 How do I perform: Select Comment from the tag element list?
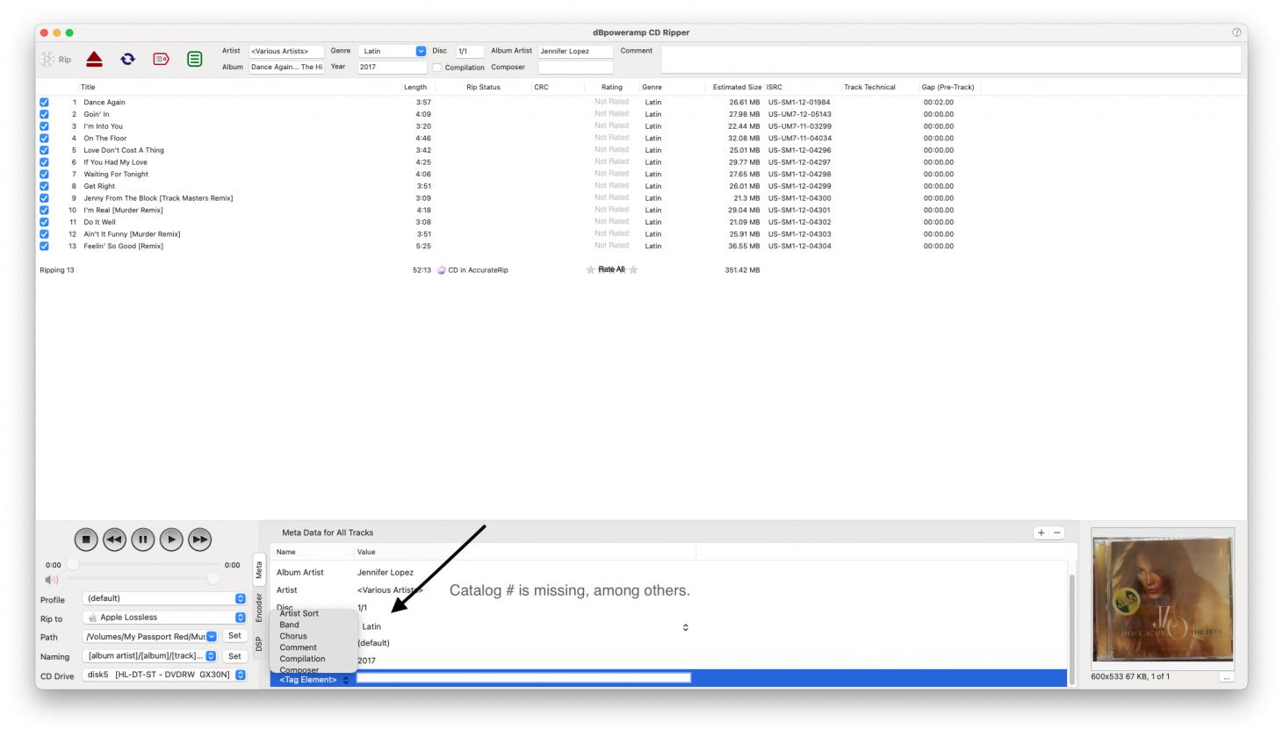298,647
